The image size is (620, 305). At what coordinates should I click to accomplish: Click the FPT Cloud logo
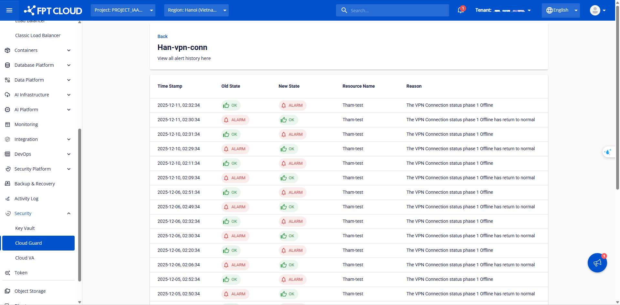[x=53, y=10]
